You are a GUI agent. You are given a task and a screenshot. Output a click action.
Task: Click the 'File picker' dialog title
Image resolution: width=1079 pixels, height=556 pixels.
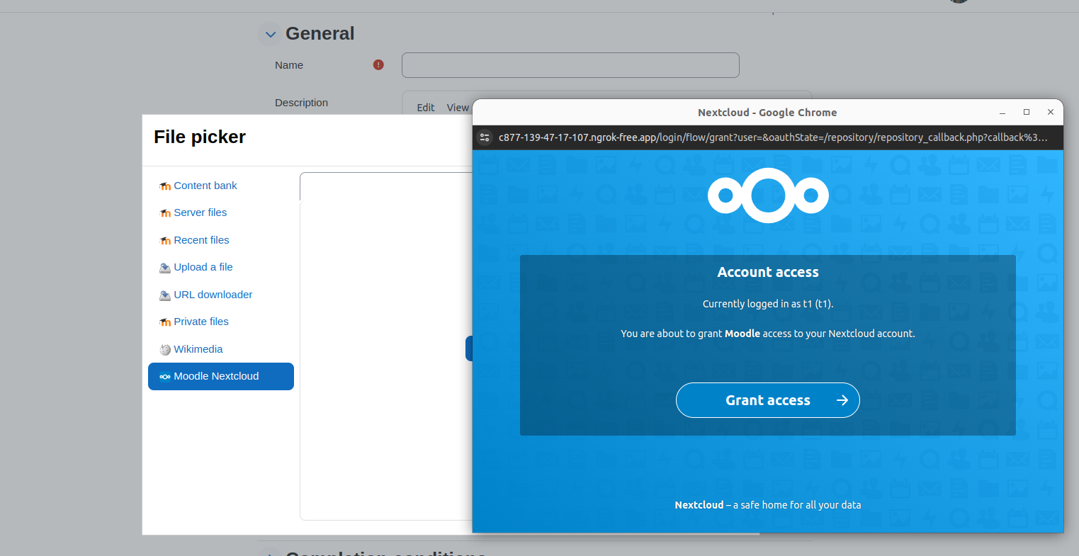(x=200, y=137)
